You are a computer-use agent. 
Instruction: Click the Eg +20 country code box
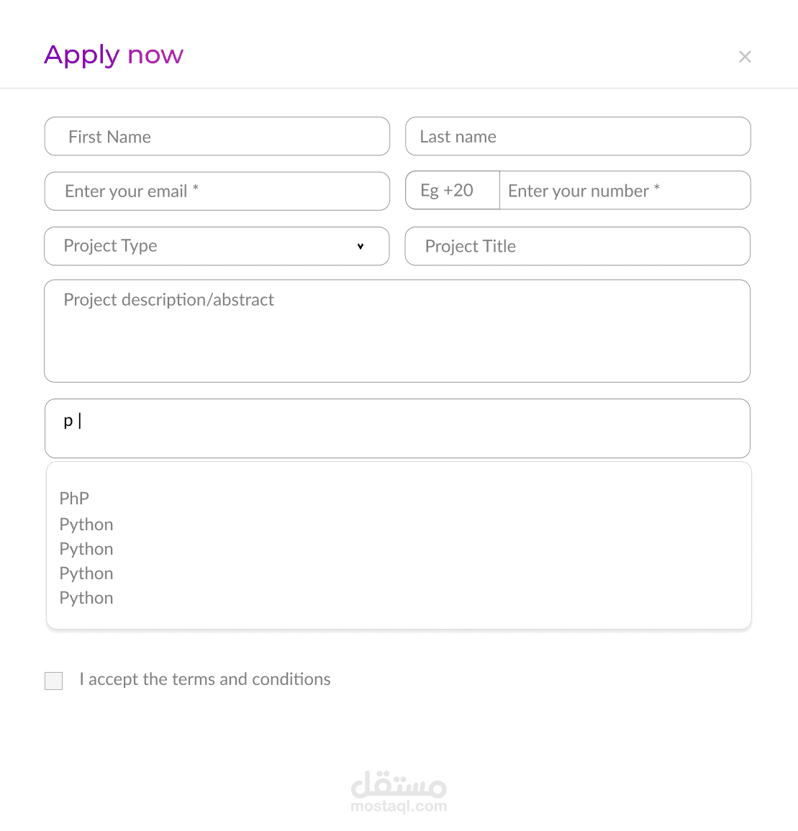(452, 191)
